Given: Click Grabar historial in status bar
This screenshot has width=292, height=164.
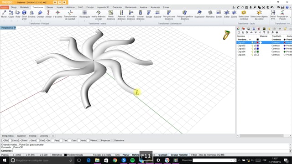Looking at the screenshot, I should [179, 155].
